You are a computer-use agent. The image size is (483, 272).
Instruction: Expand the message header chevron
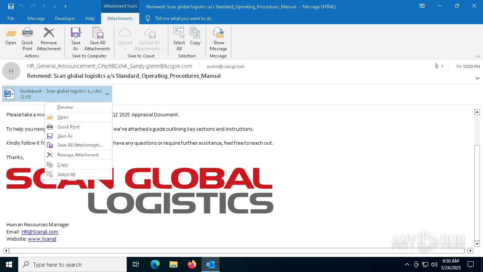pos(477,78)
